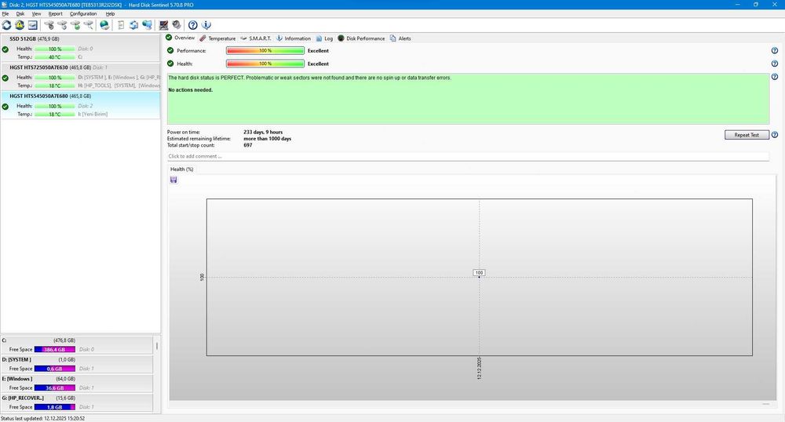Switch to the Overview tab
The height and width of the screenshot is (422, 785).
tap(181, 38)
